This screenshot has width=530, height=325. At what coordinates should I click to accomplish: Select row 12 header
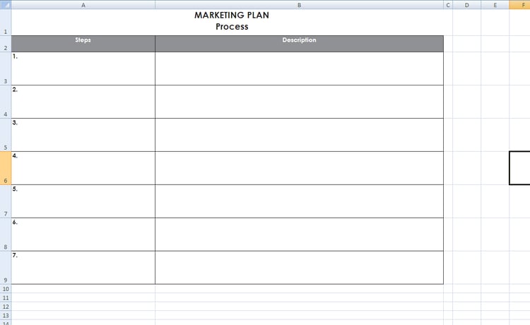[6, 307]
